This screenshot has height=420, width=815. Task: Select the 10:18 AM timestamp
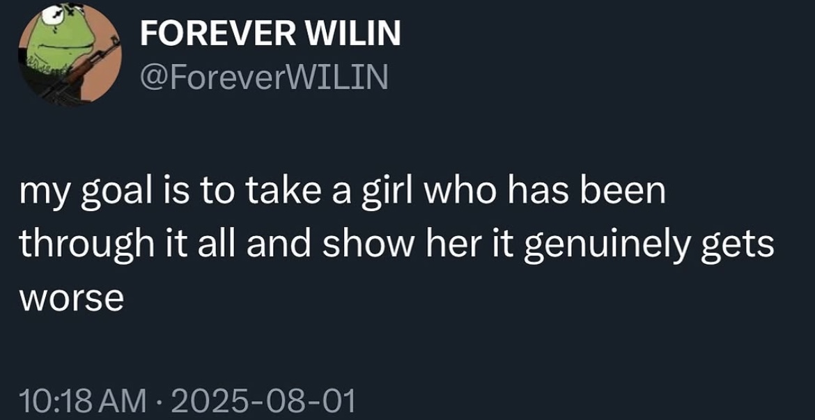tap(84, 400)
